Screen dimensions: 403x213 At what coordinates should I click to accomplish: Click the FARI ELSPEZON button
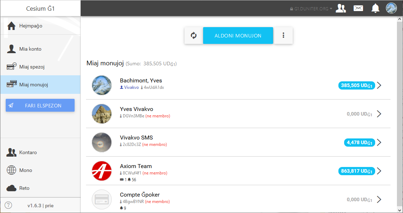(40, 105)
